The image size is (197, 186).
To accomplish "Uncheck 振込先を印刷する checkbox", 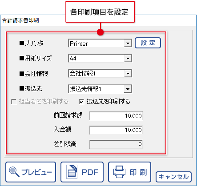I will (81, 102).
